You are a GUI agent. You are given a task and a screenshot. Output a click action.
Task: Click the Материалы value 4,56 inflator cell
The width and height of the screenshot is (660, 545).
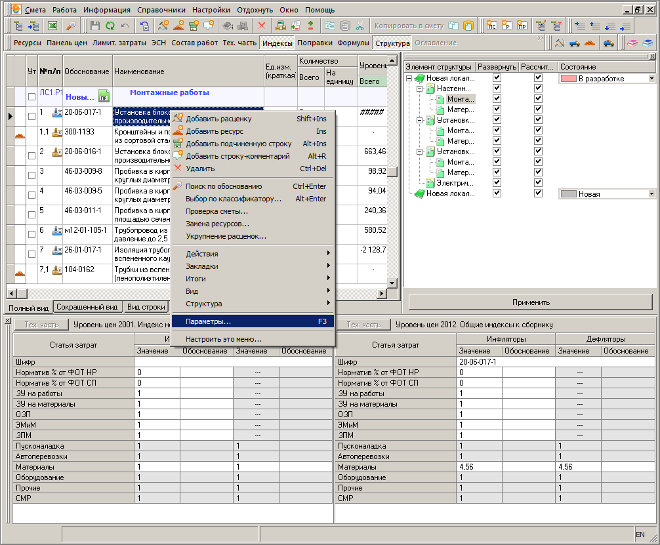point(479,467)
